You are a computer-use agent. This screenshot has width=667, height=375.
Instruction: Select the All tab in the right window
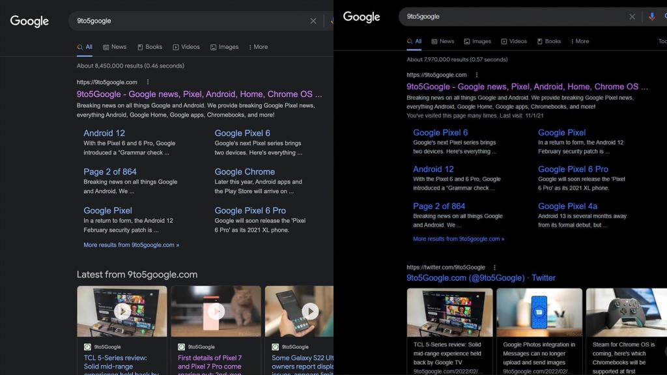[x=414, y=41]
